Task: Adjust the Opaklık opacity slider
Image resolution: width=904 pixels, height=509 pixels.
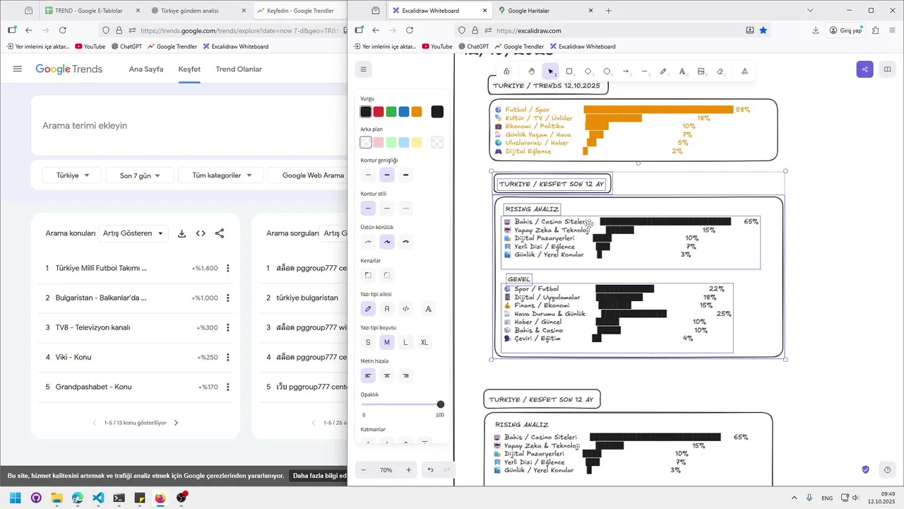Action: 403,404
